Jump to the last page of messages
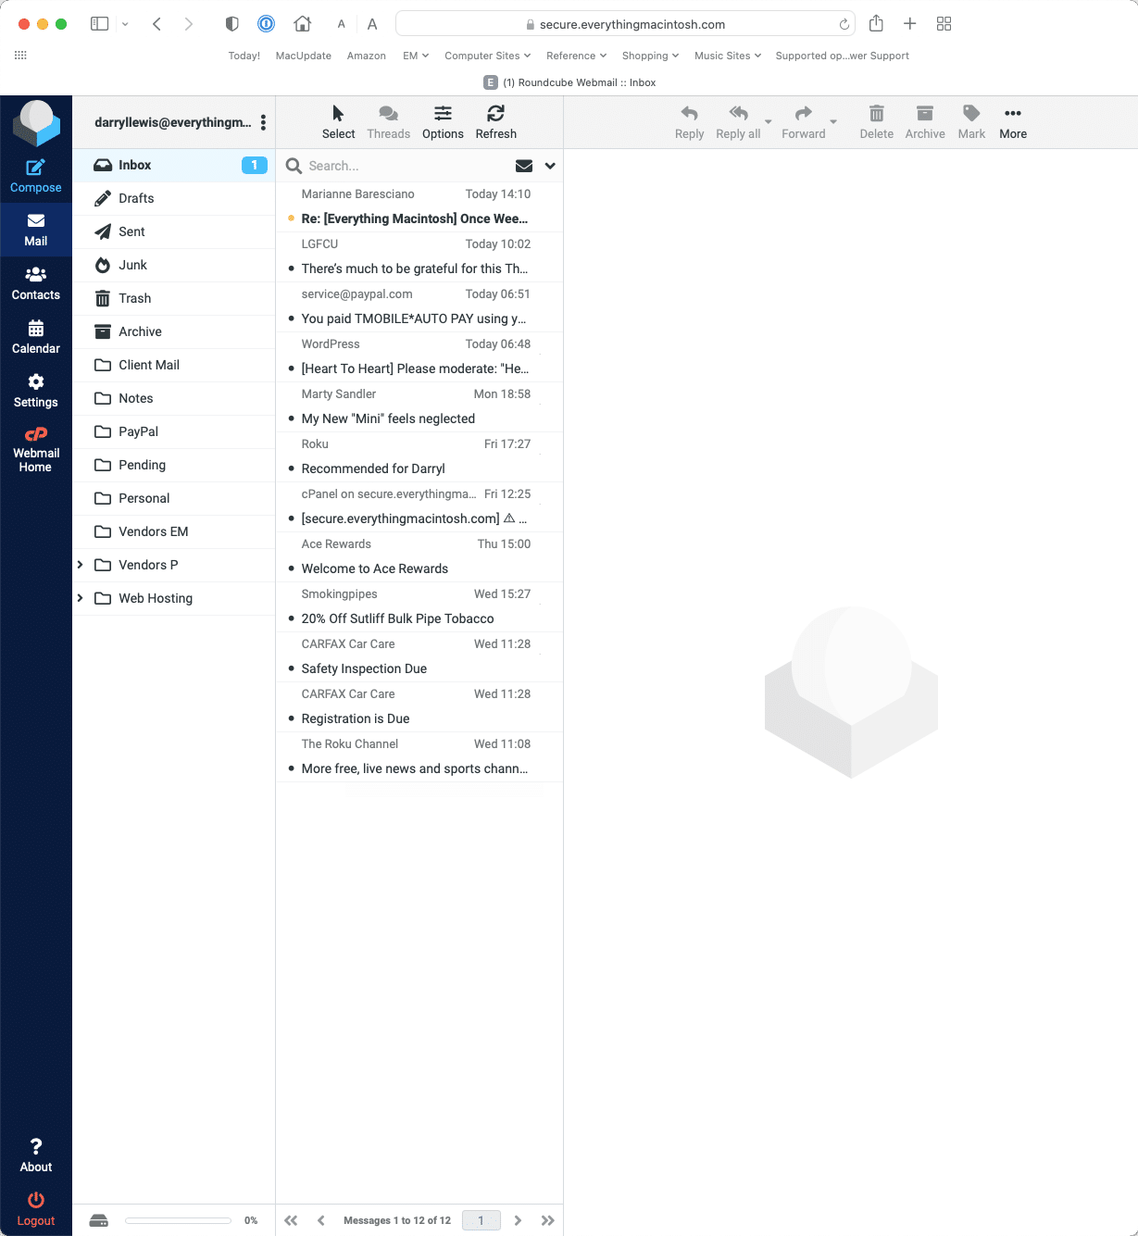1138x1236 pixels. coord(547,1220)
